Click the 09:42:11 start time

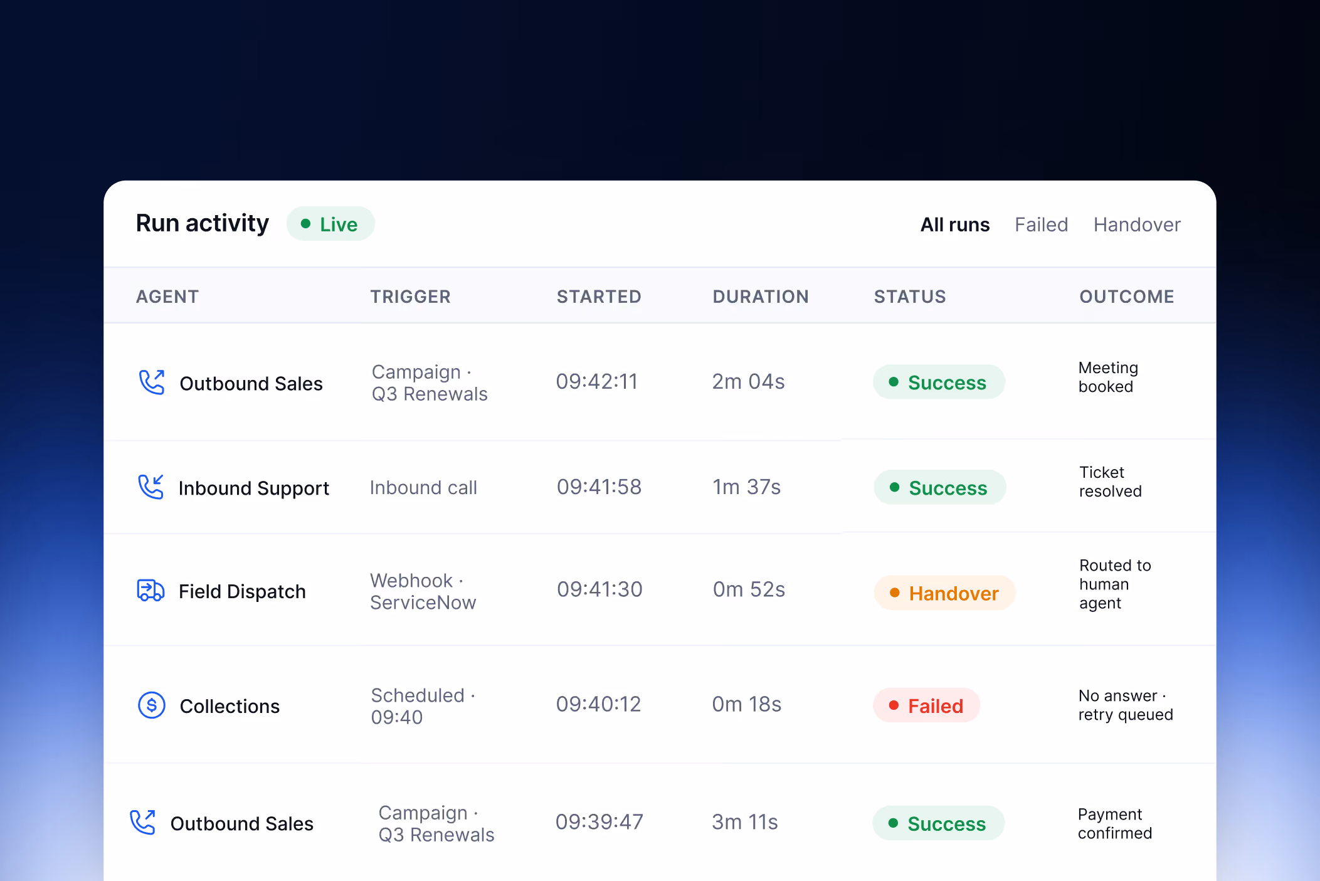(596, 381)
